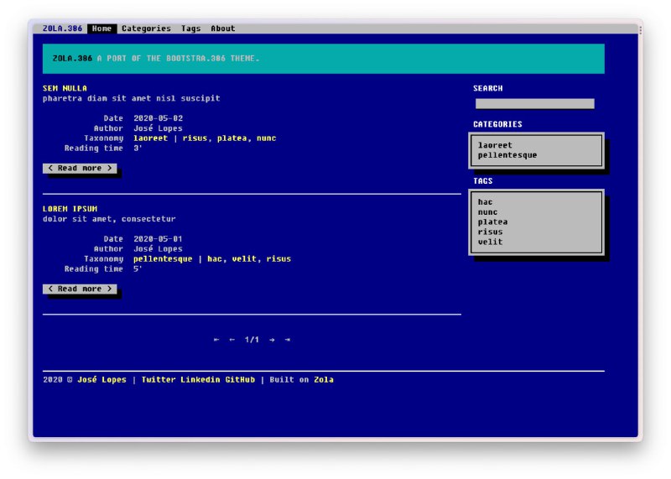Screen dimensions: 671x479
Task: Open Linkedin link in footer
Action: point(200,380)
